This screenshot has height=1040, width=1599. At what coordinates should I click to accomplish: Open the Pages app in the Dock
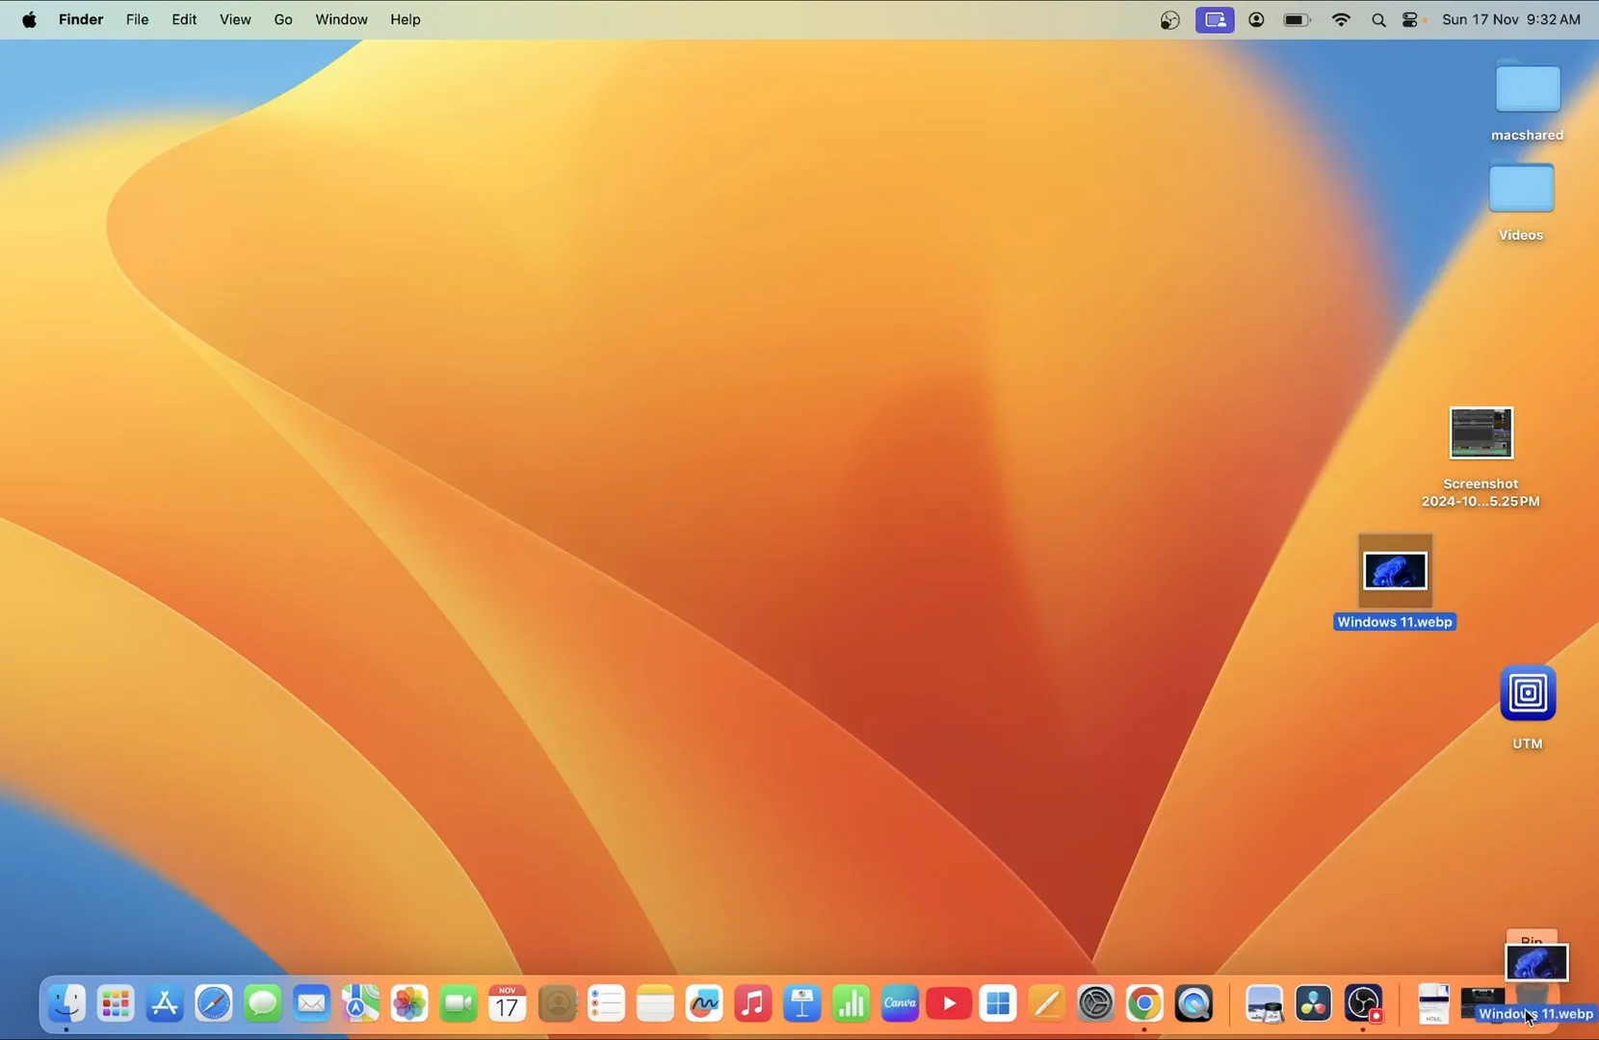[1047, 1004]
